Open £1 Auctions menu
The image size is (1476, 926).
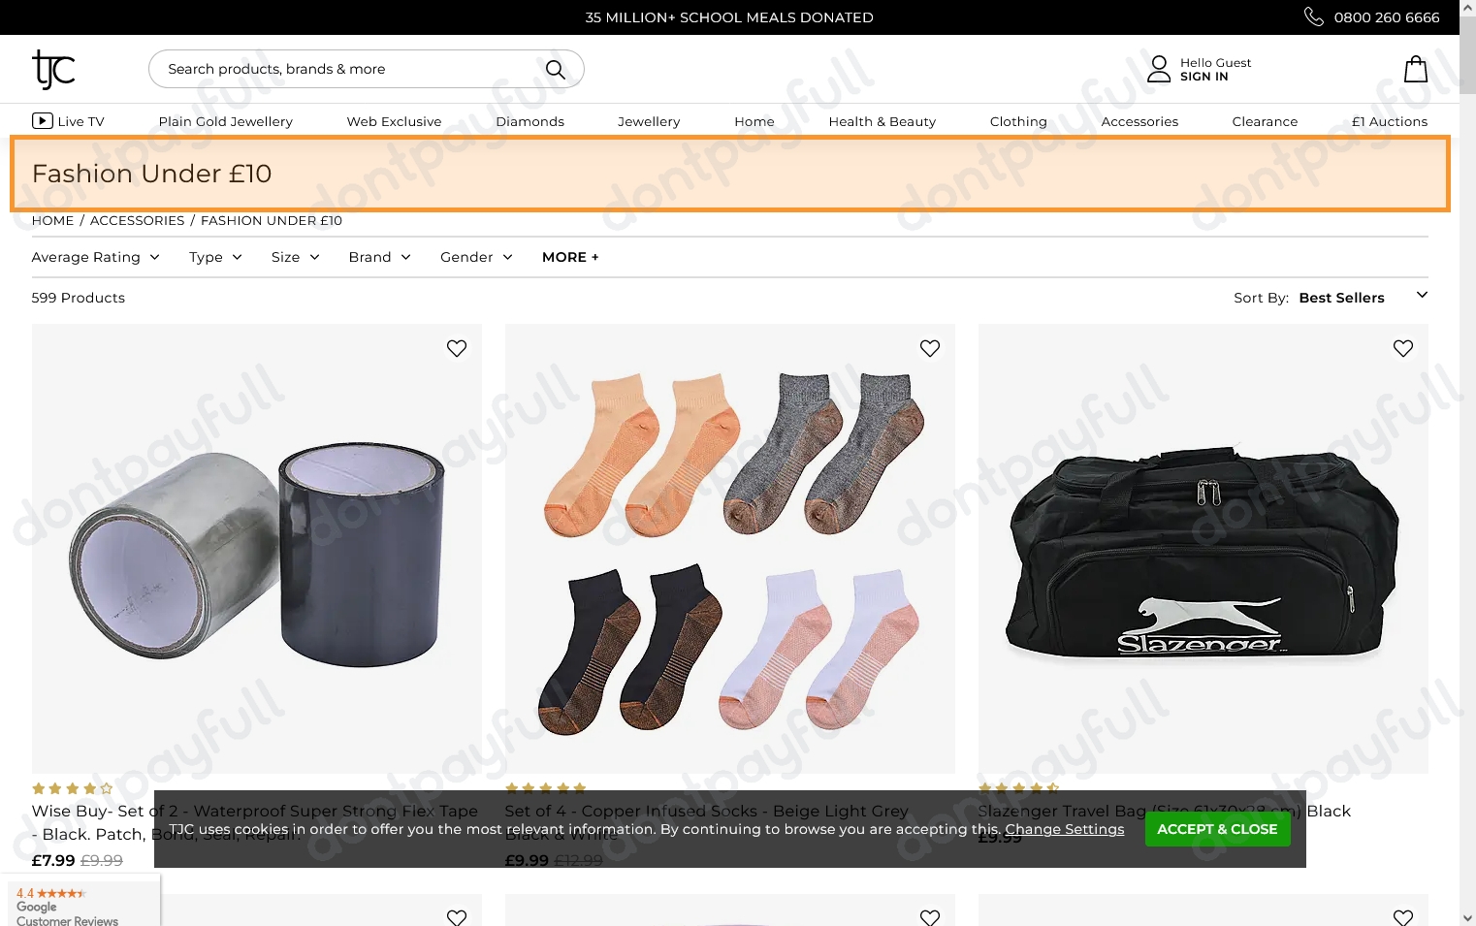pyautogui.click(x=1390, y=121)
